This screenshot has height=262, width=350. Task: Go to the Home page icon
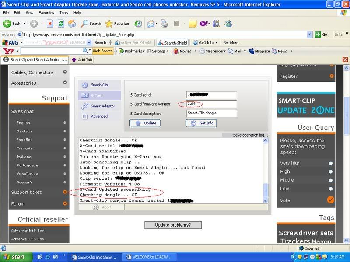coord(72,24)
